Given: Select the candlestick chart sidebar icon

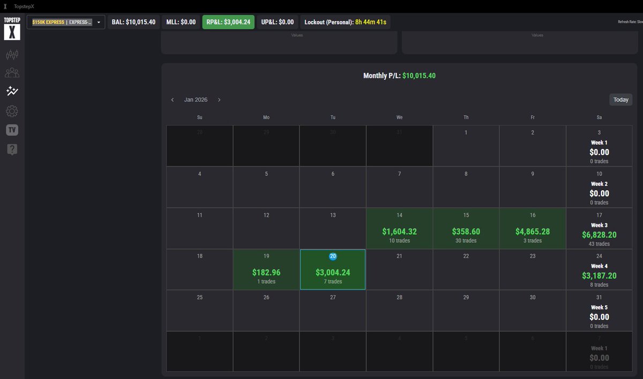Looking at the screenshot, I should click(12, 54).
